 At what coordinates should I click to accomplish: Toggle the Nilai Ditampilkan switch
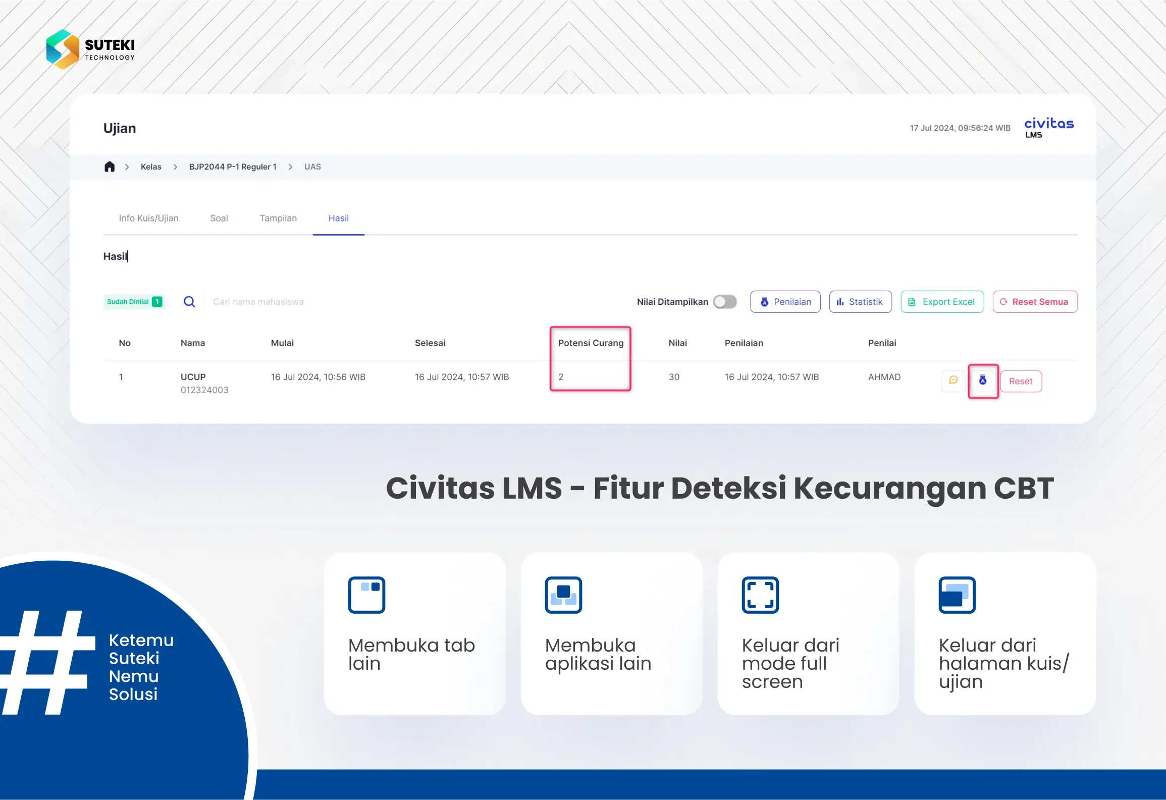click(725, 302)
